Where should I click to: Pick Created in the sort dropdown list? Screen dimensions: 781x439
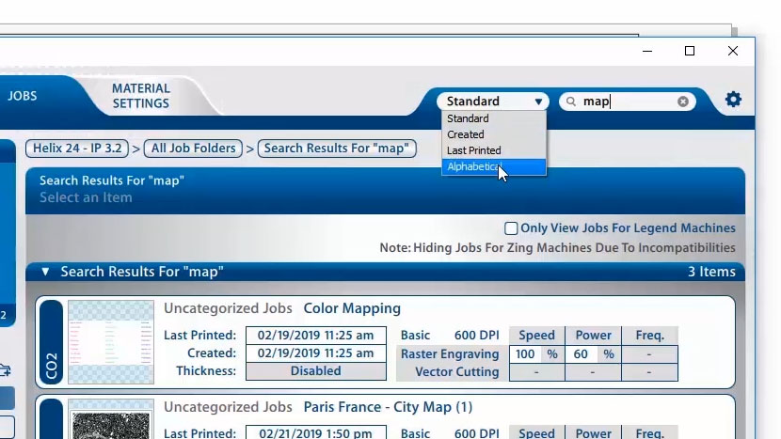tap(465, 134)
